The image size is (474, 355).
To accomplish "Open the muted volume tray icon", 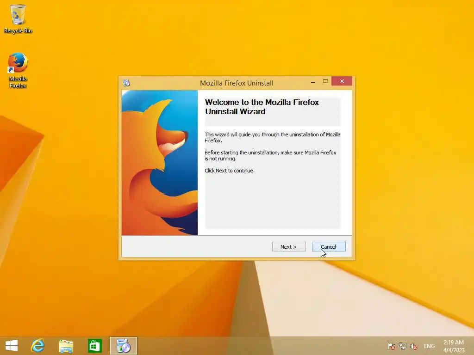I will point(413,346).
